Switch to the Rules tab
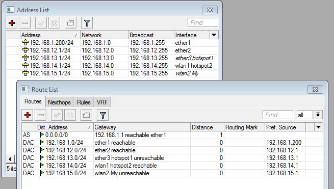 [84, 102]
